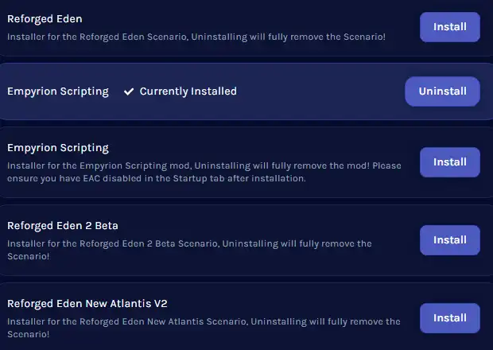Install Reforged Eden 2 Beta

point(449,240)
